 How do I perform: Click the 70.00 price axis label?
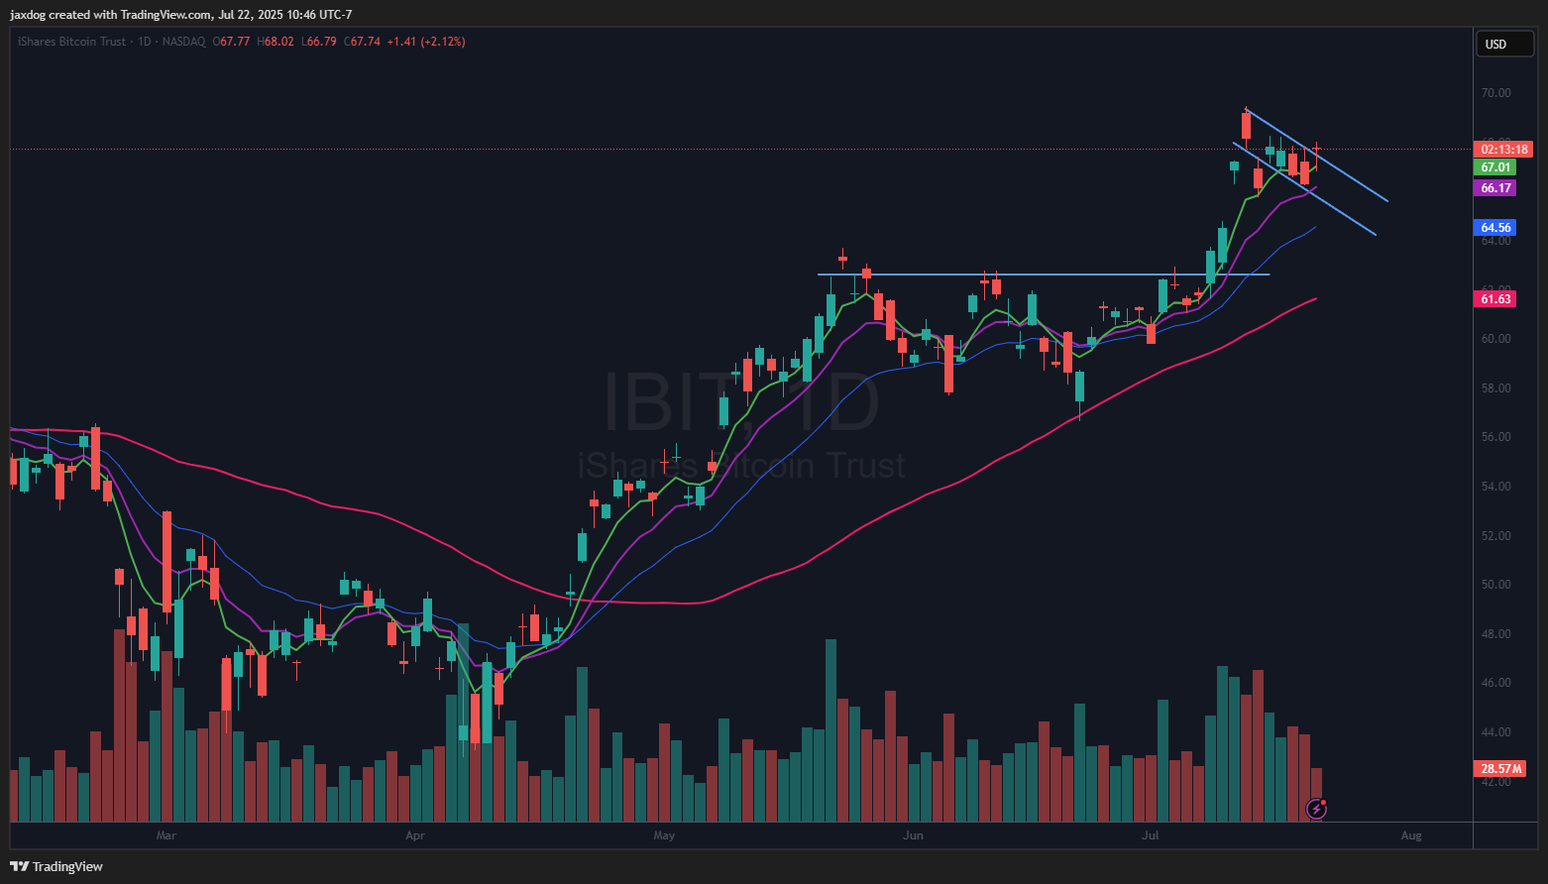coord(1495,93)
